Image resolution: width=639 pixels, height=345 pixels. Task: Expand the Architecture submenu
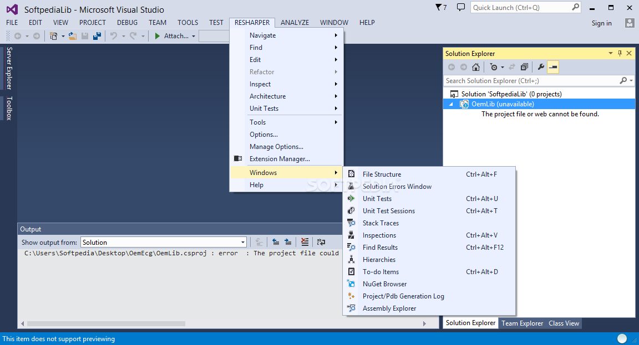286,96
